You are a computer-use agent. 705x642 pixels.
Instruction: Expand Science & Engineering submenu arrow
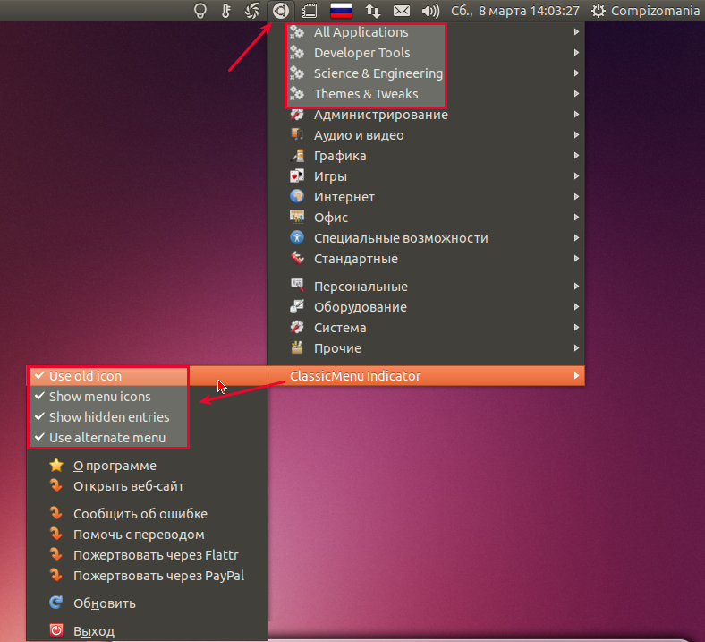[576, 73]
